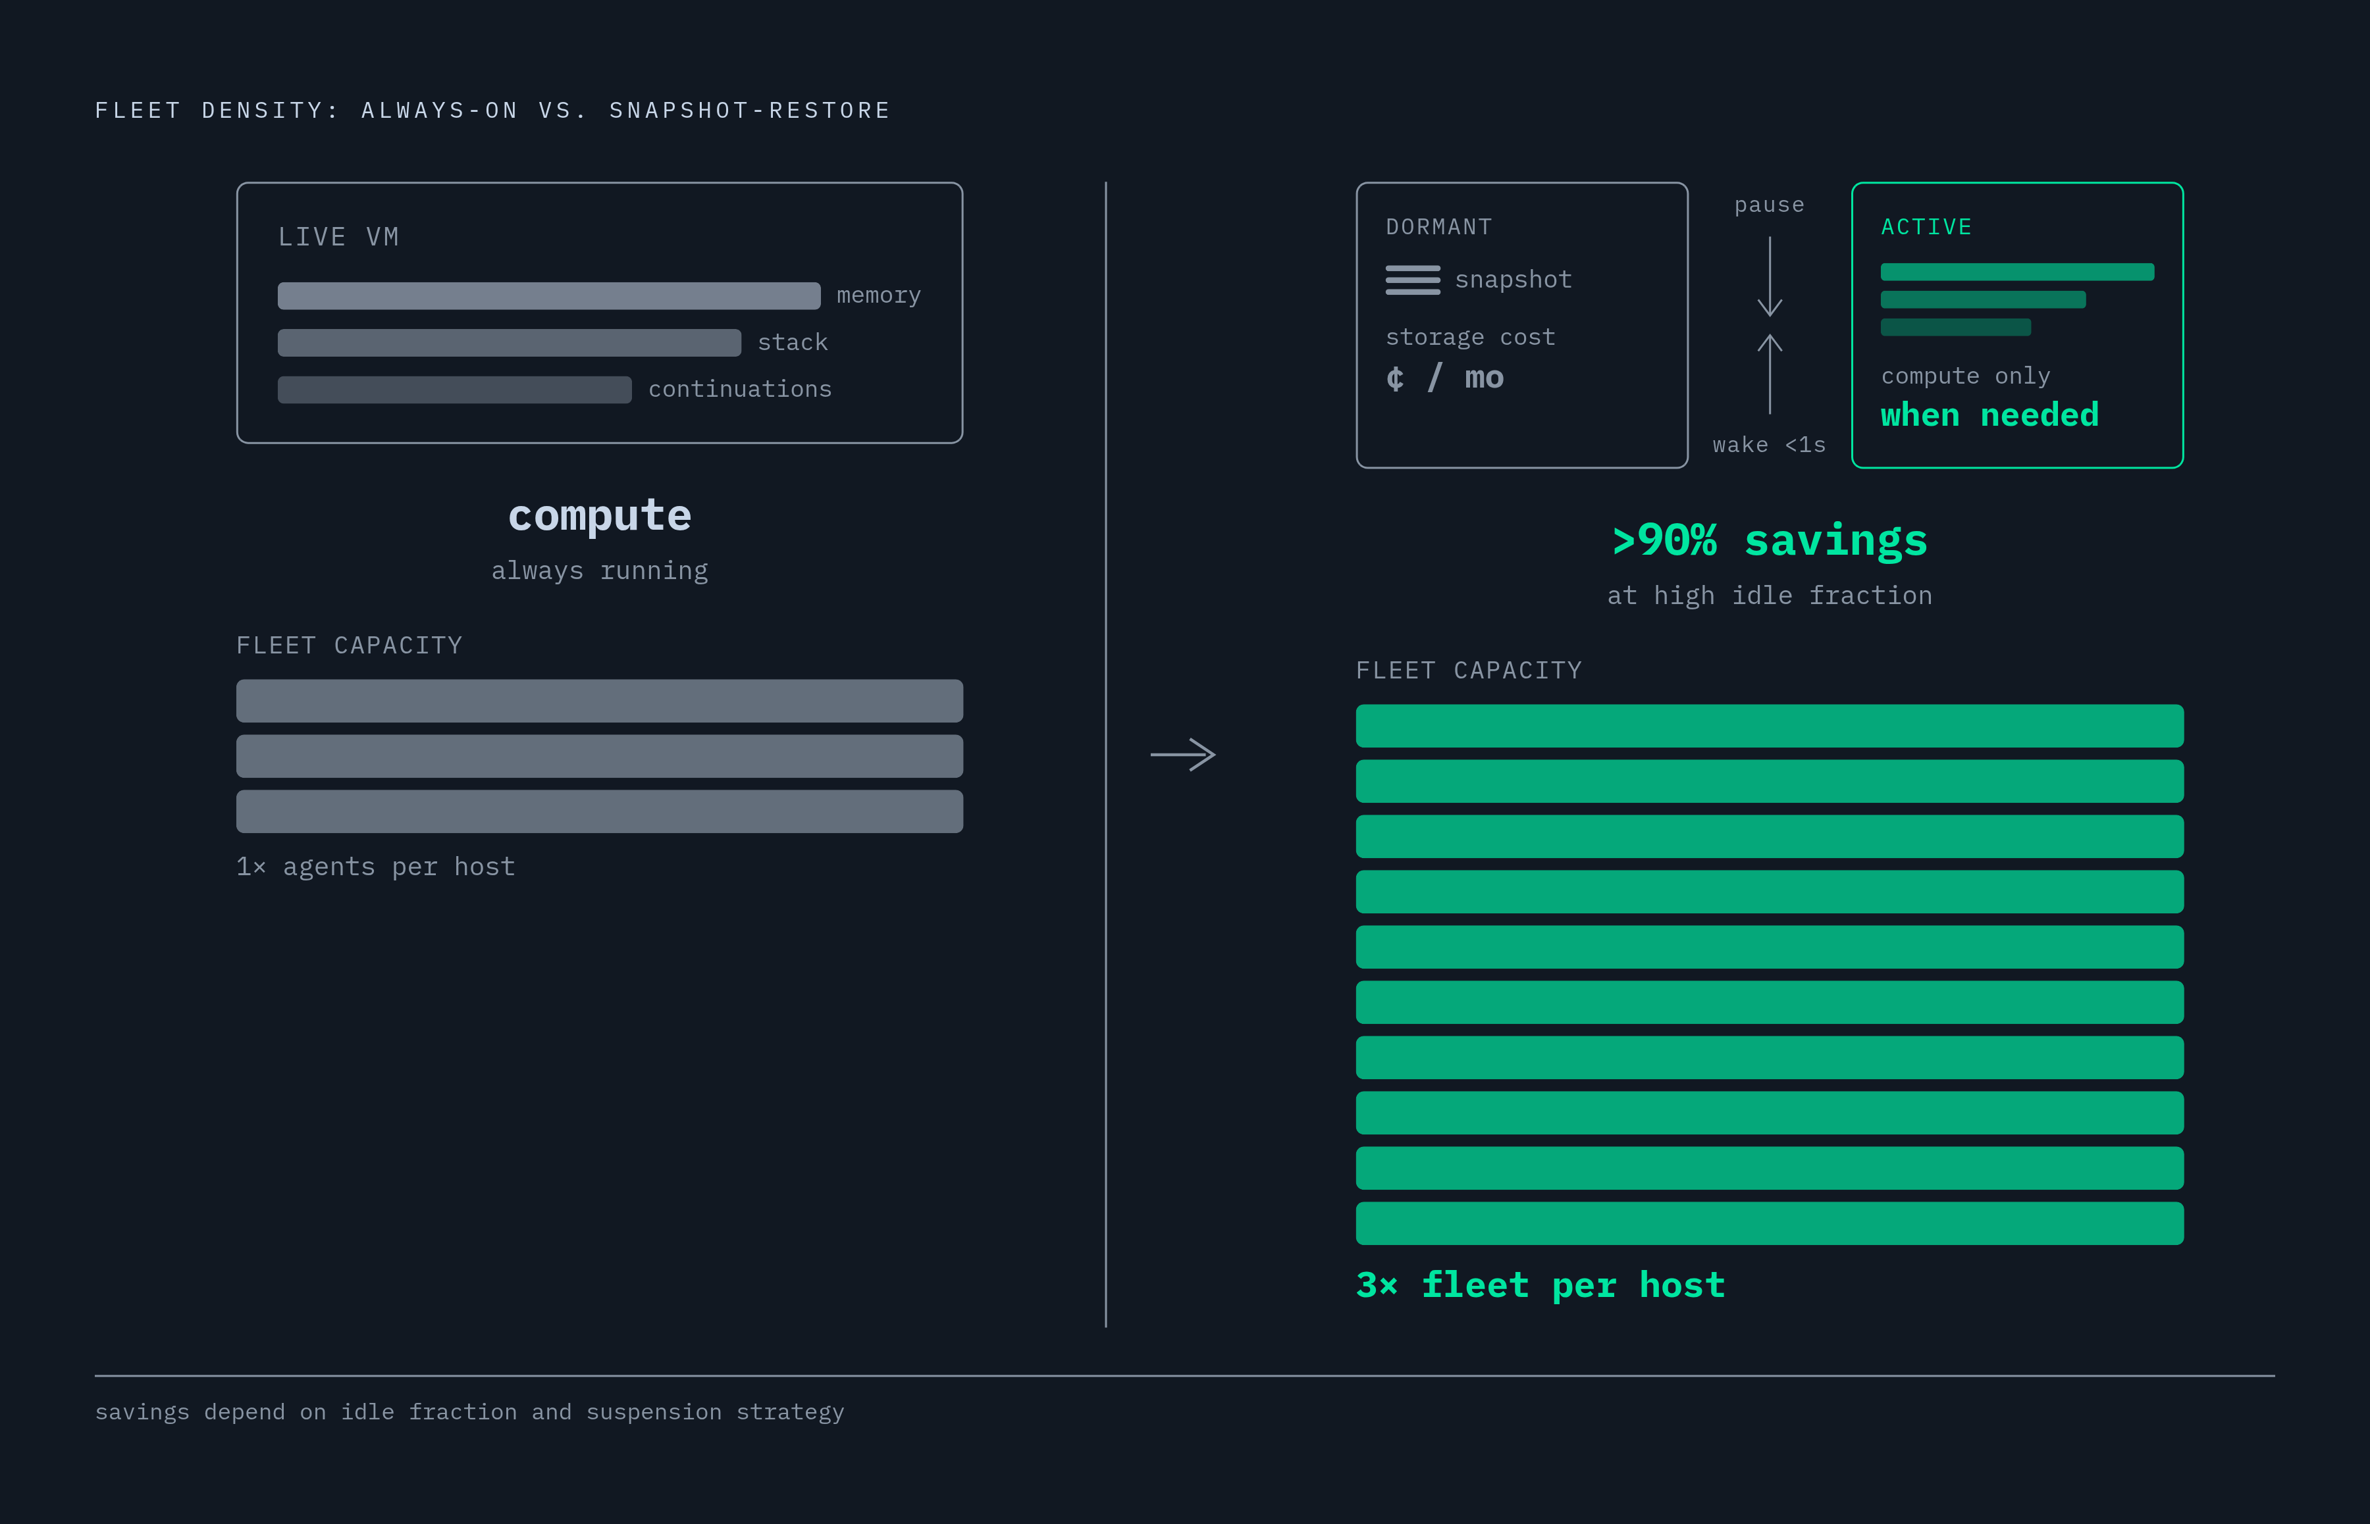Click the "FLEET DENSITY" page title

tap(492, 110)
